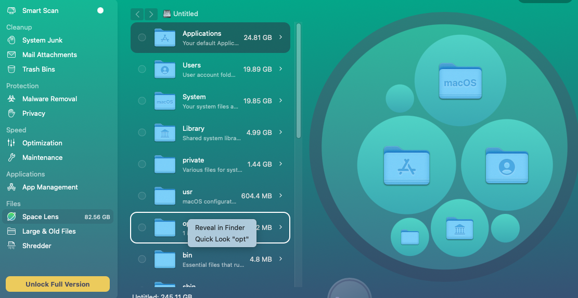Click the Applications size 24.81 GB
The image size is (578, 298).
[x=258, y=37]
